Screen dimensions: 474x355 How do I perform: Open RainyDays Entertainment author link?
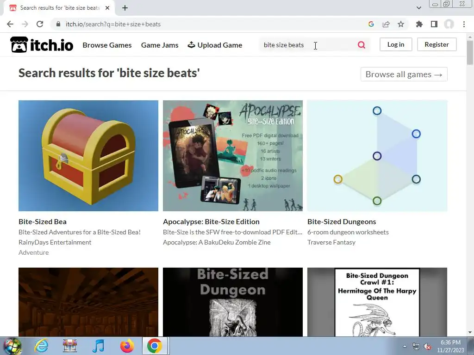point(55,242)
